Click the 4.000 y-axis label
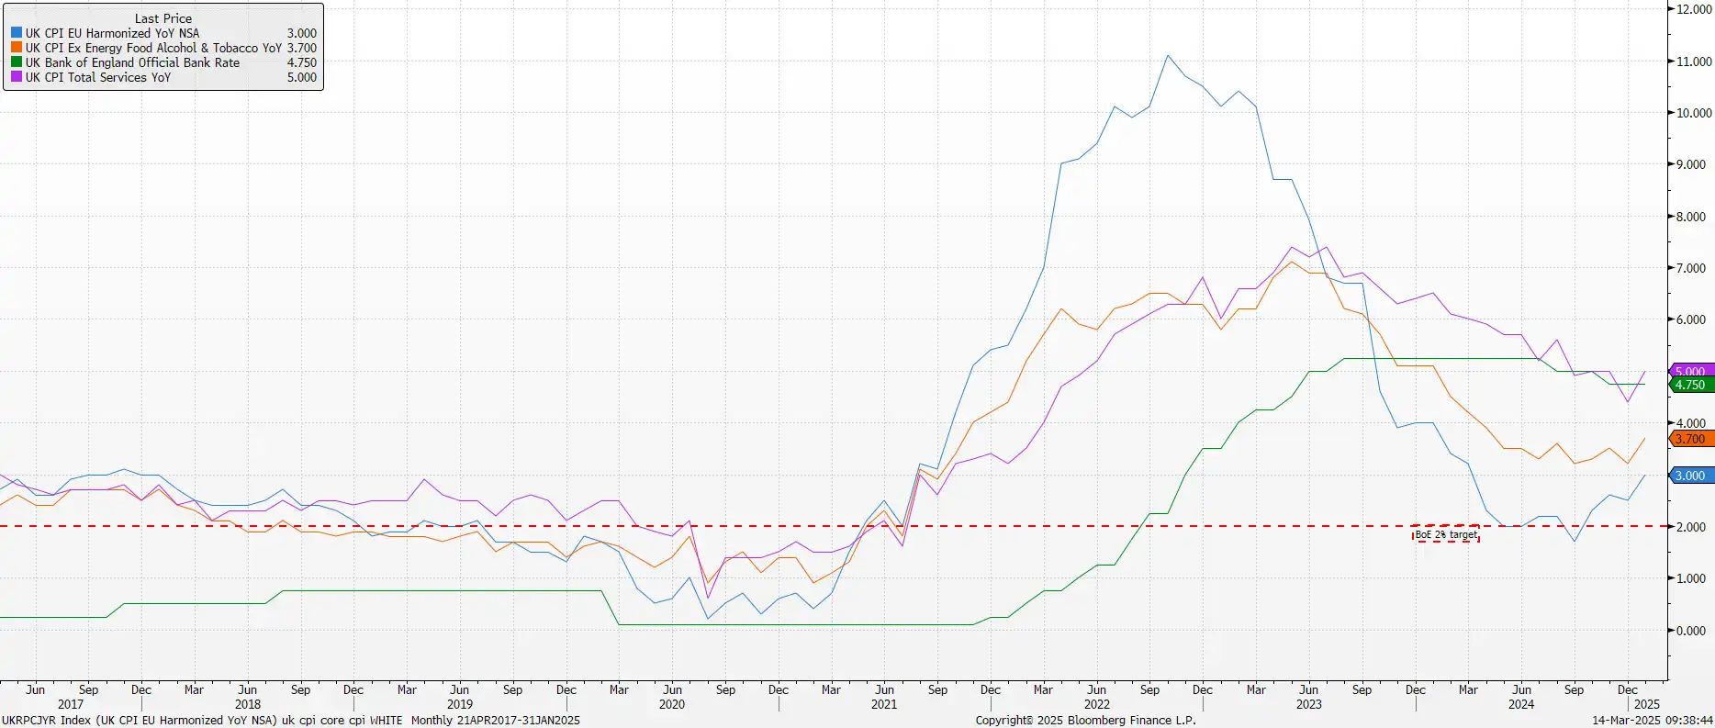Image resolution: width=1715 pixels, height=728 pixels. (x=1691, y=423)
